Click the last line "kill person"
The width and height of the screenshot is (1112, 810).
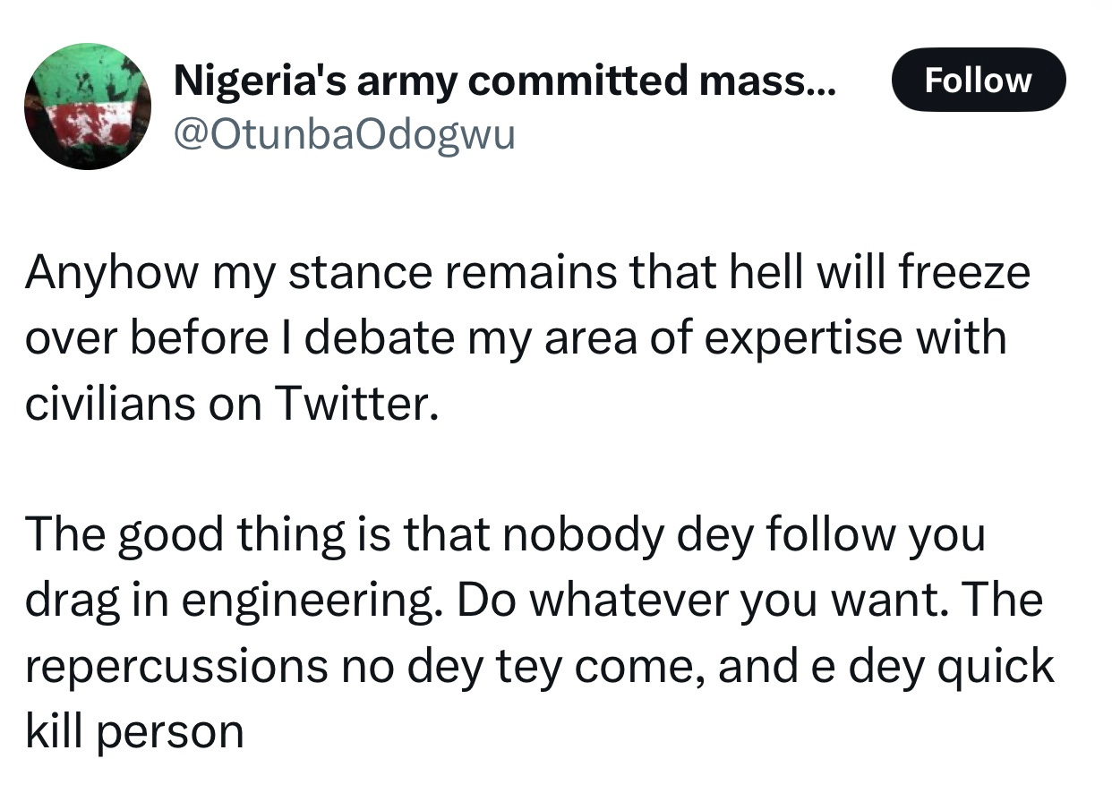[x=134, y=731]
